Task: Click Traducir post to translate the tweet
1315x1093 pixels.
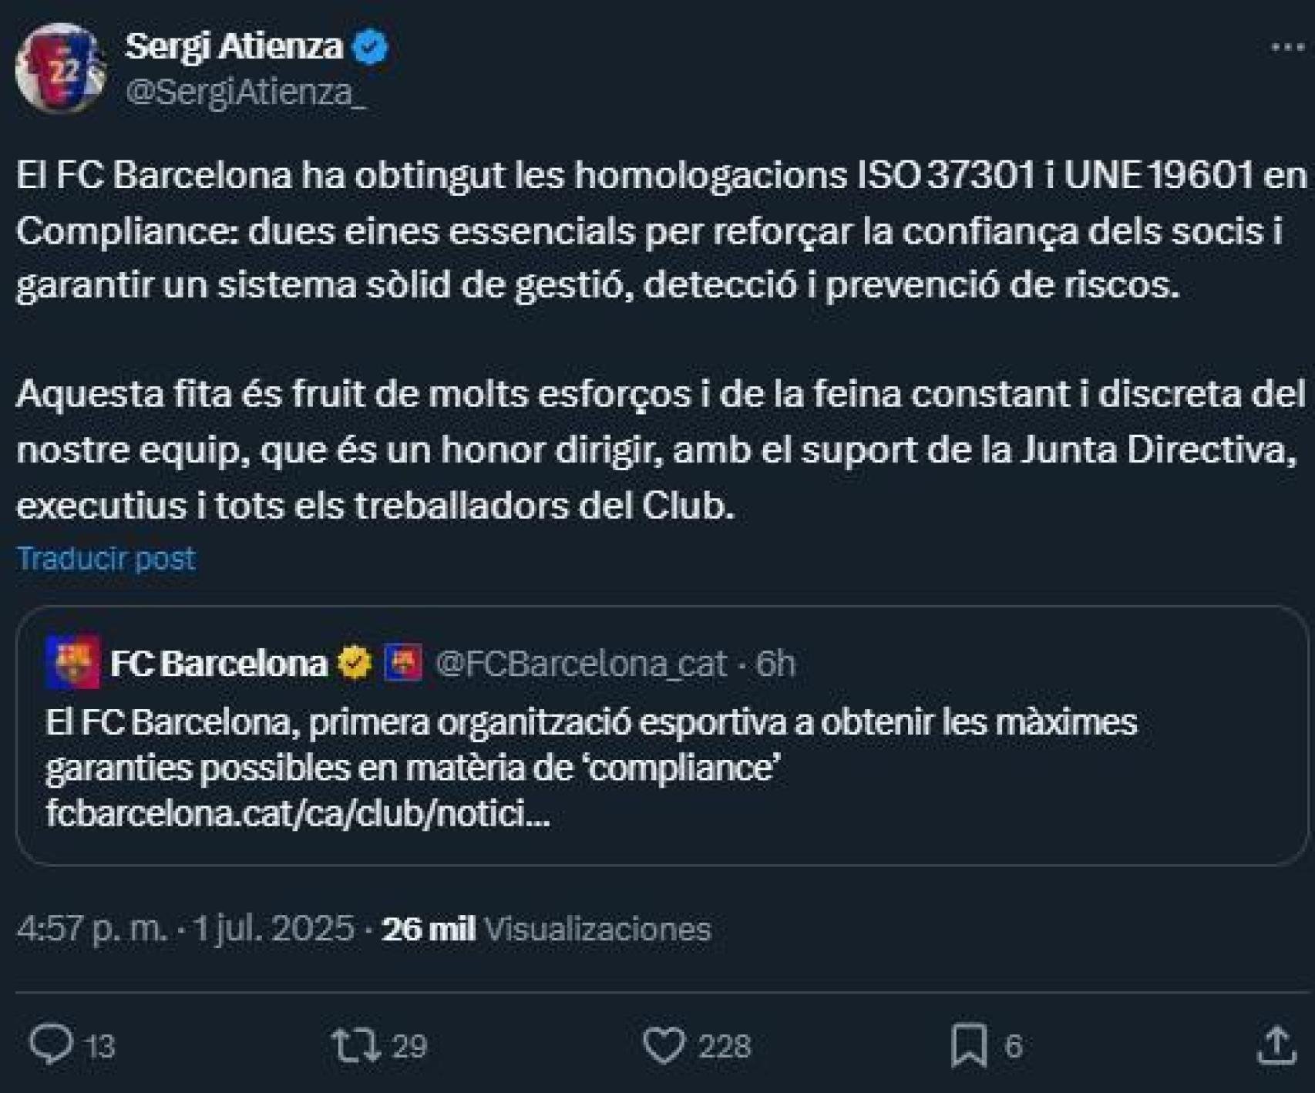Action: point(106,557)
